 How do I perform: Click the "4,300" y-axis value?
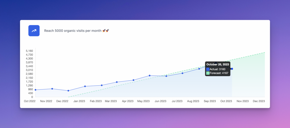pyautogui.click(x=30, y=58)
